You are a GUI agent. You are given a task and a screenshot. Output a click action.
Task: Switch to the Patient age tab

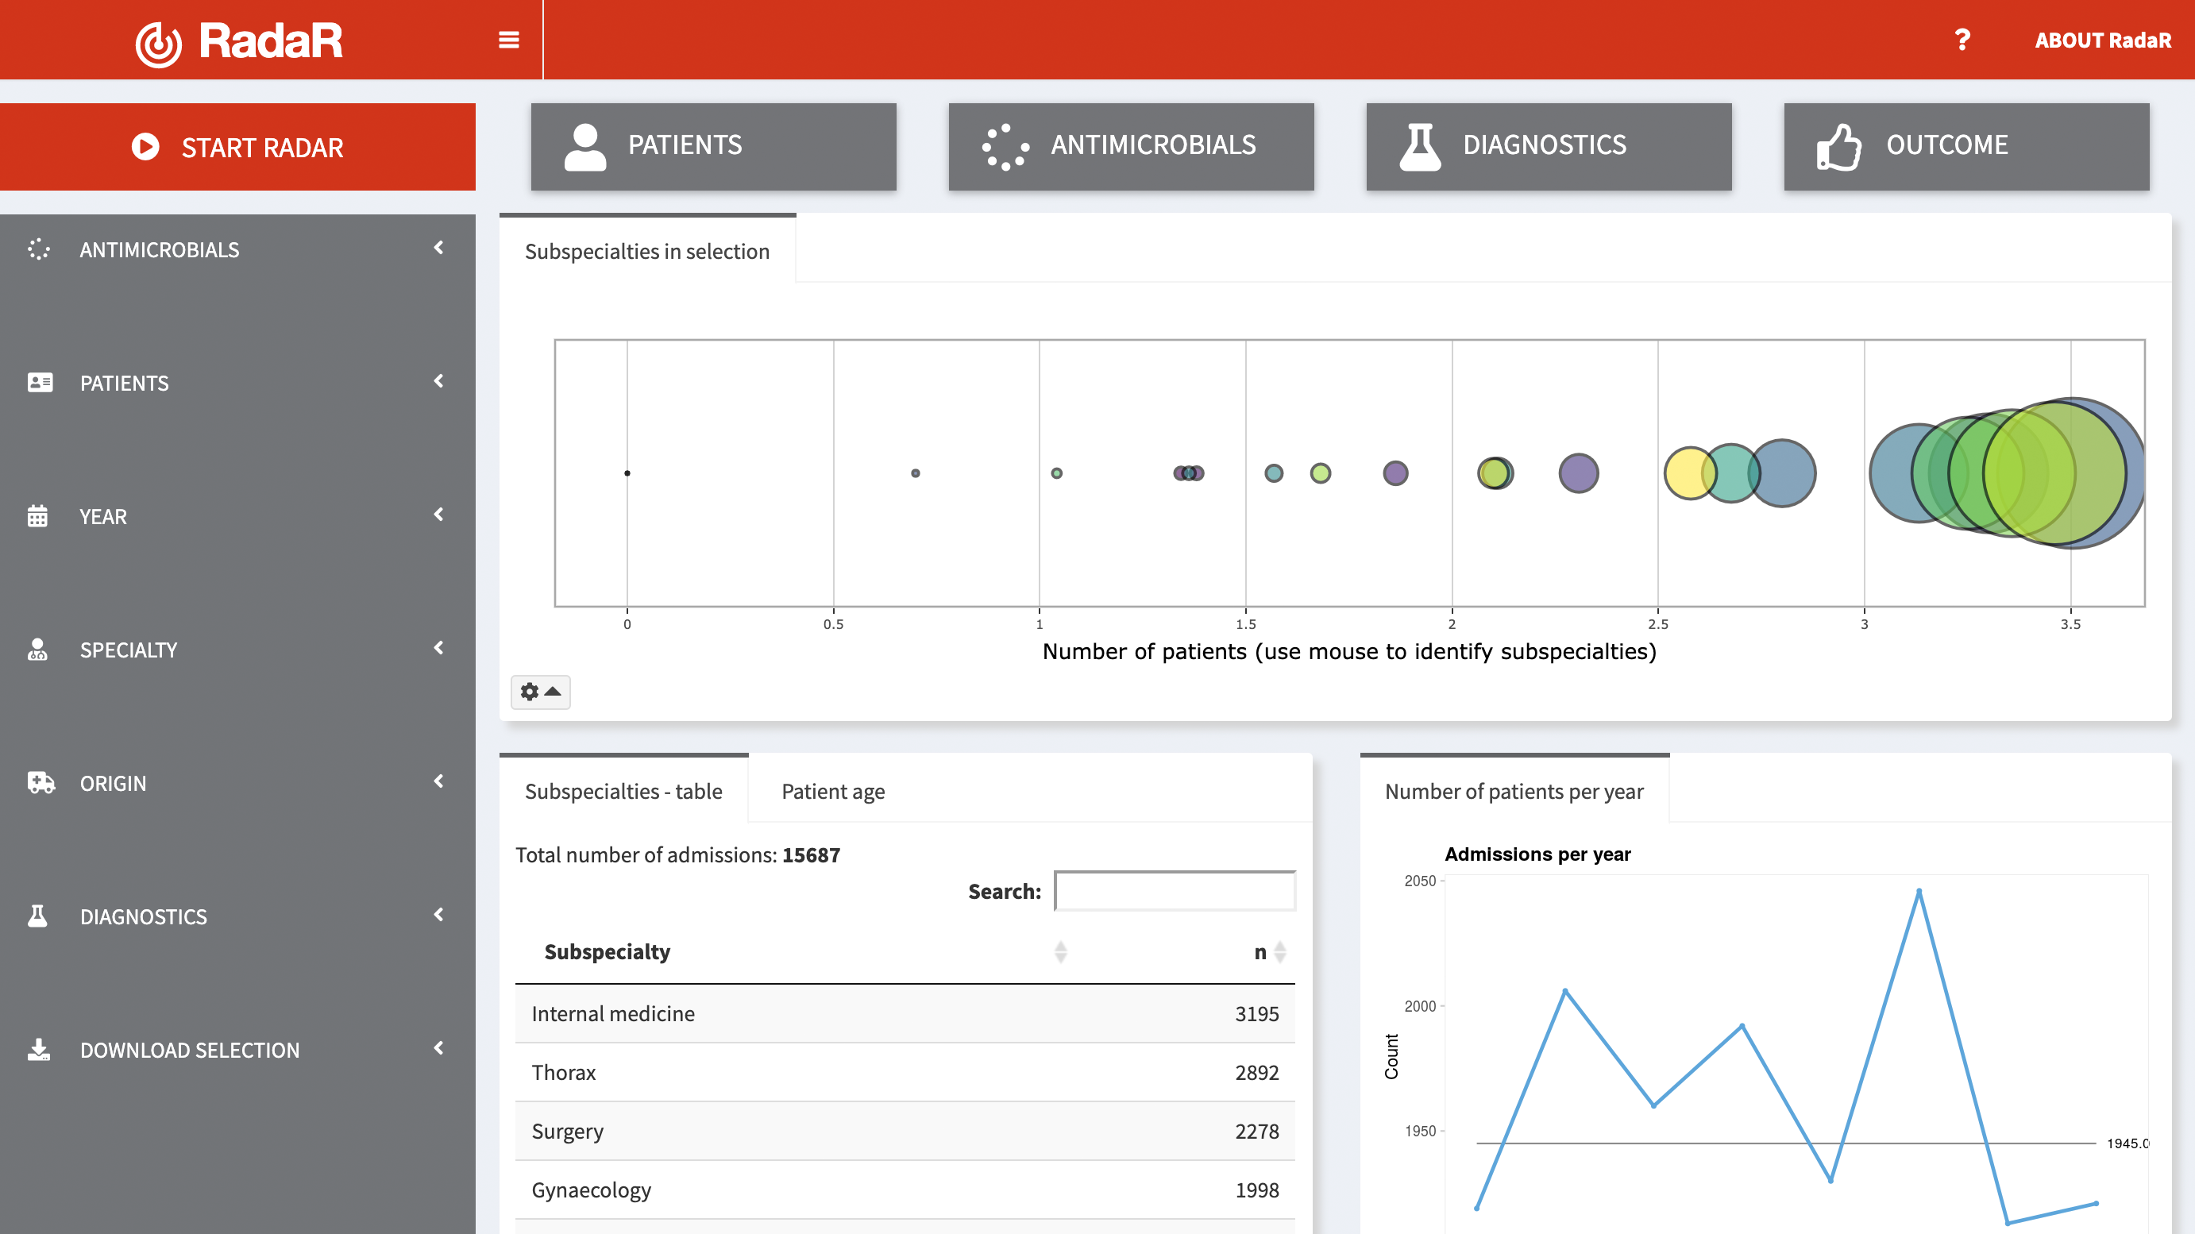click(x=832, y=791)
